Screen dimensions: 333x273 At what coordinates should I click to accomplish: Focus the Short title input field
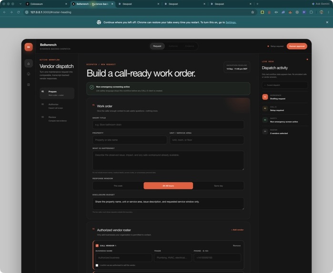(168, 125)
